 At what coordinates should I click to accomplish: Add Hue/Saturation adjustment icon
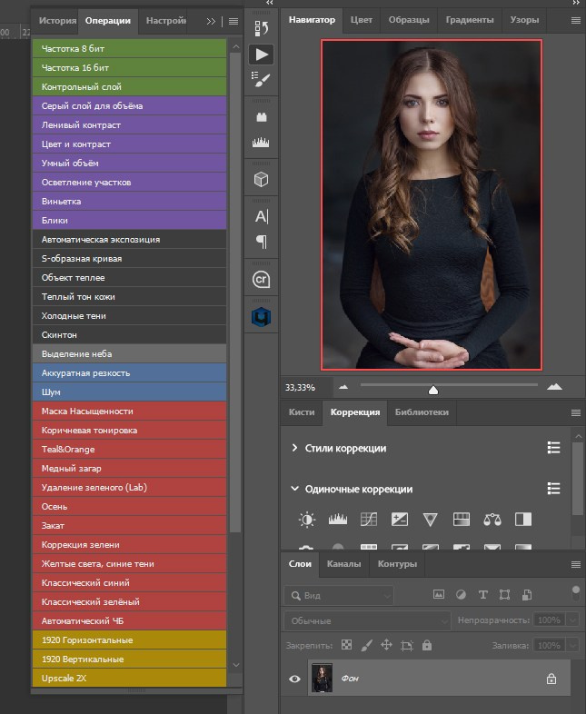click(x=462, y=519)
